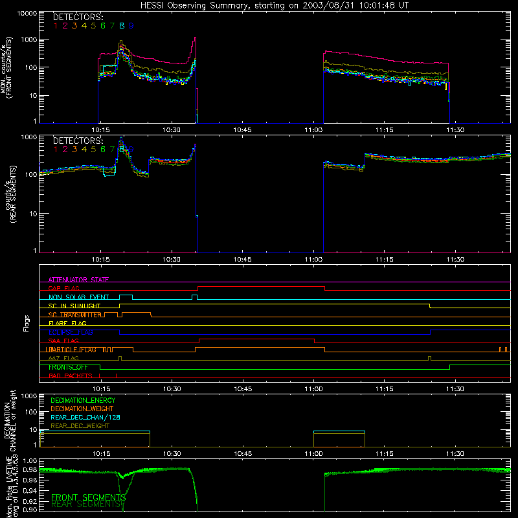Click detector 1 in rear segments legend
The height and width of the screenshot is (518, 518).
(x=56, y=150)
